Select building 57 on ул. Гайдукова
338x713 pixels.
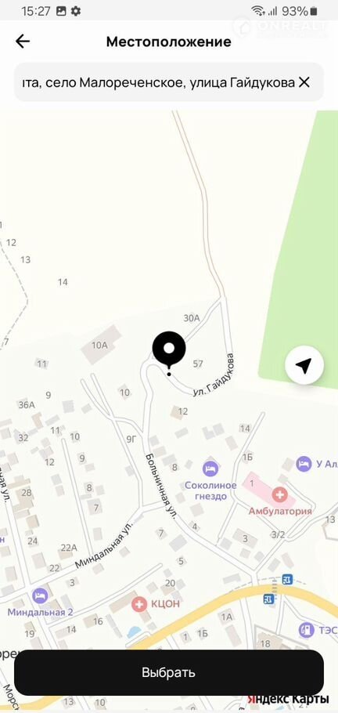[x=198, y=364]
